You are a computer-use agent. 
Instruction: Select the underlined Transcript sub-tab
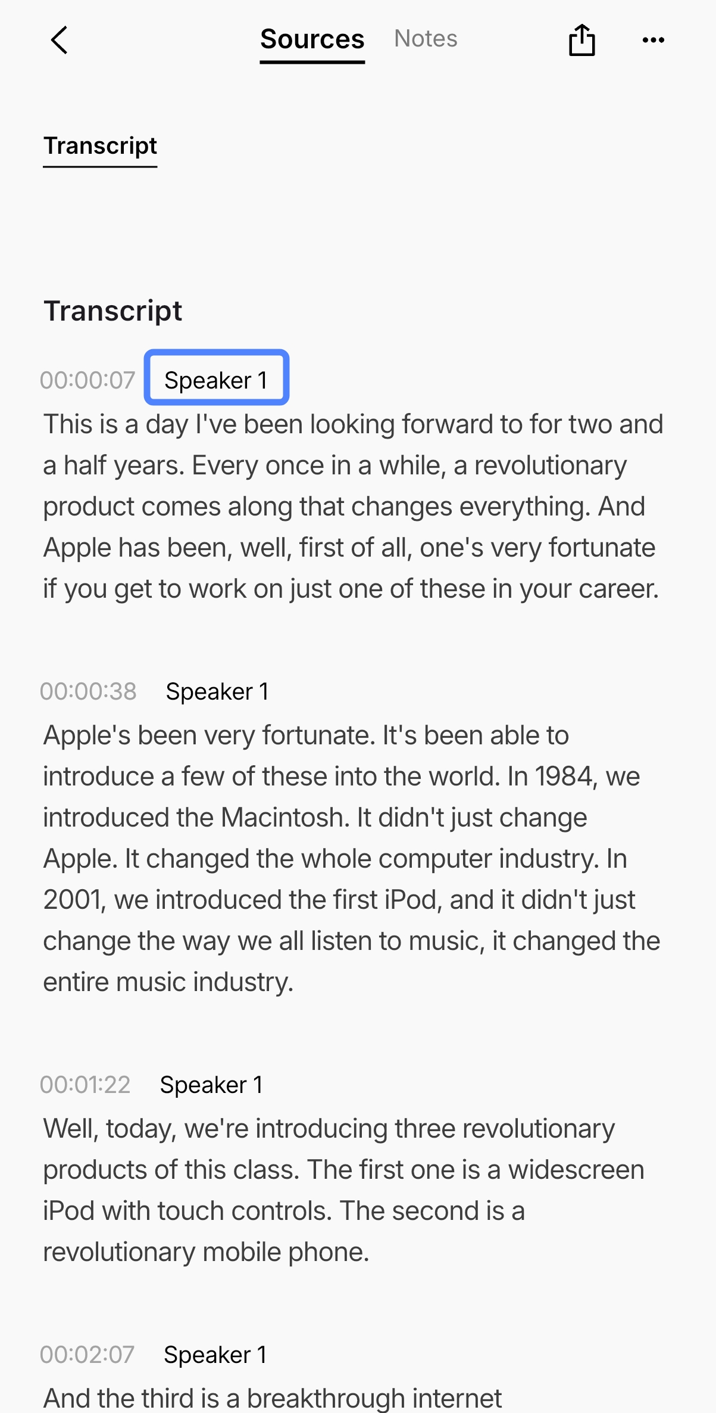[100, 146]
